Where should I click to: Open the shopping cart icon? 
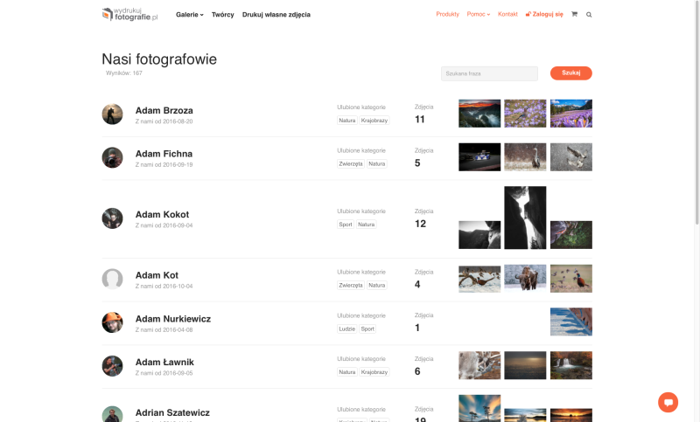574,14
